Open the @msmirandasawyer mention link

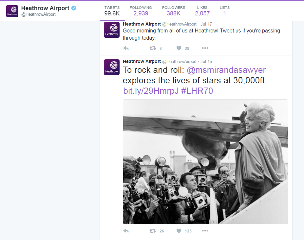226,70
